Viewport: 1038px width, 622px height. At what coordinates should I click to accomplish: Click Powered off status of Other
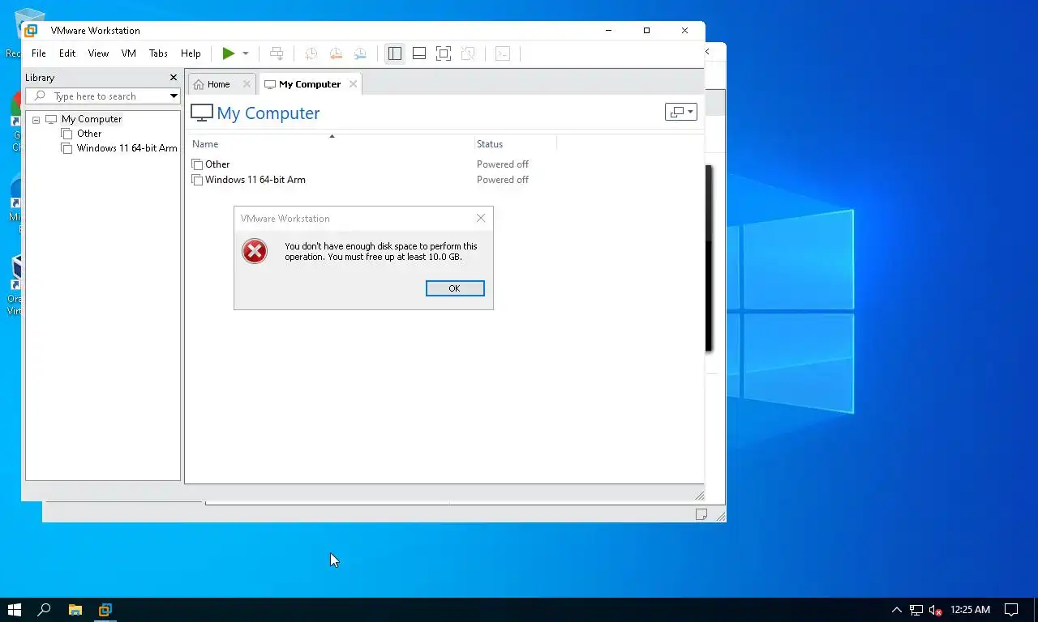(x=503, y=164)
